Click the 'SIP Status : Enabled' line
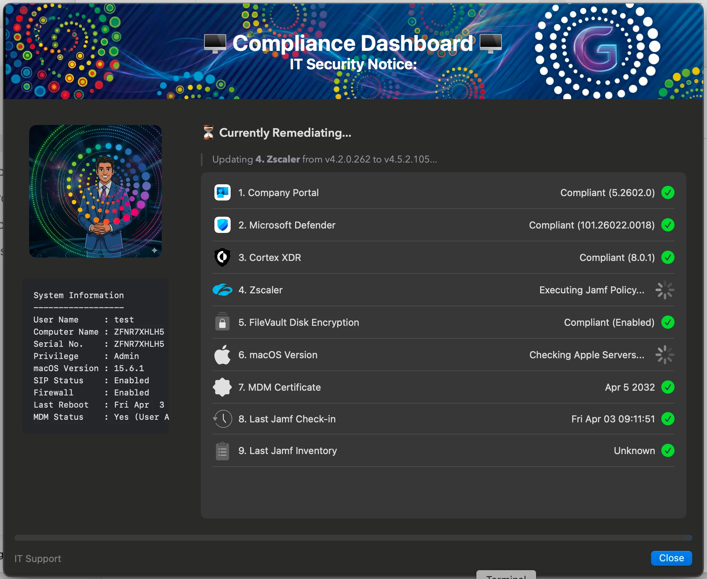Image resolution: width=707 pixels, height=579 pixels. [x=91, y=380]
